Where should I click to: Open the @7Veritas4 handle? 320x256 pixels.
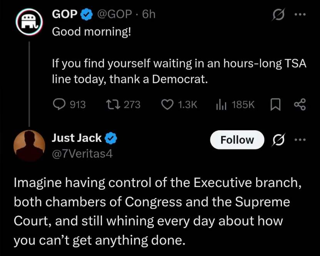pos(82,154)
